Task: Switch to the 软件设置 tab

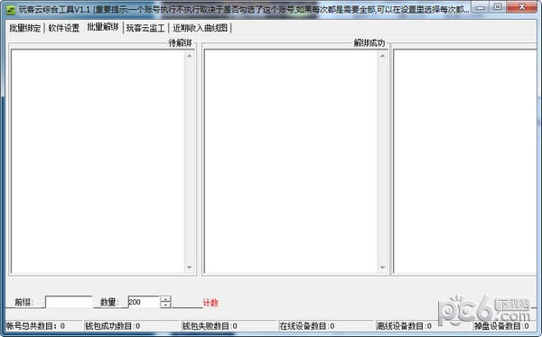Action: pyautogui.click(x=64, y=28)
